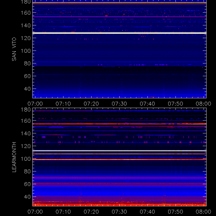Select the 160 frequency label on San Vito plot

(x=26, y=13)
